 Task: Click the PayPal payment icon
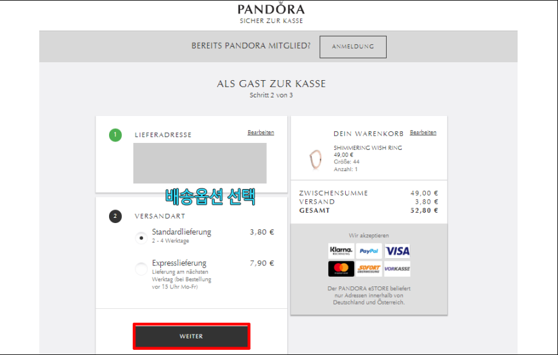(x=369, y=251)
